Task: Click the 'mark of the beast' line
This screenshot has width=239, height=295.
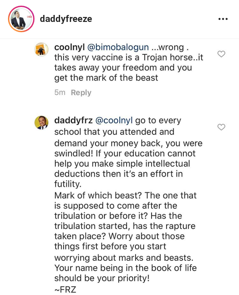Action: tap(106, 78)
